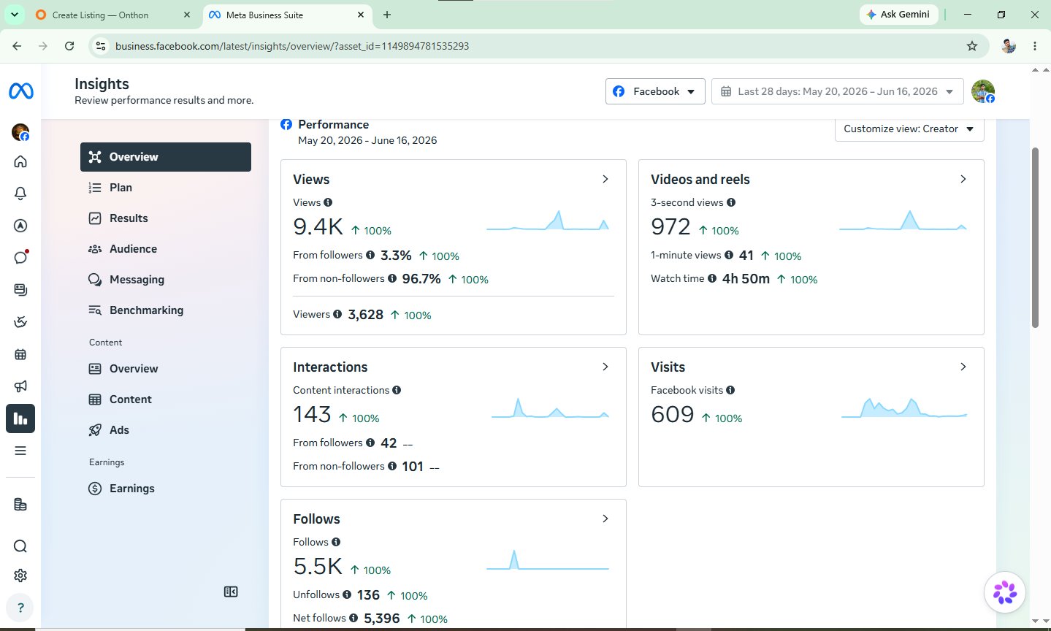Click info icon beside Watch time

pos(712,278)
